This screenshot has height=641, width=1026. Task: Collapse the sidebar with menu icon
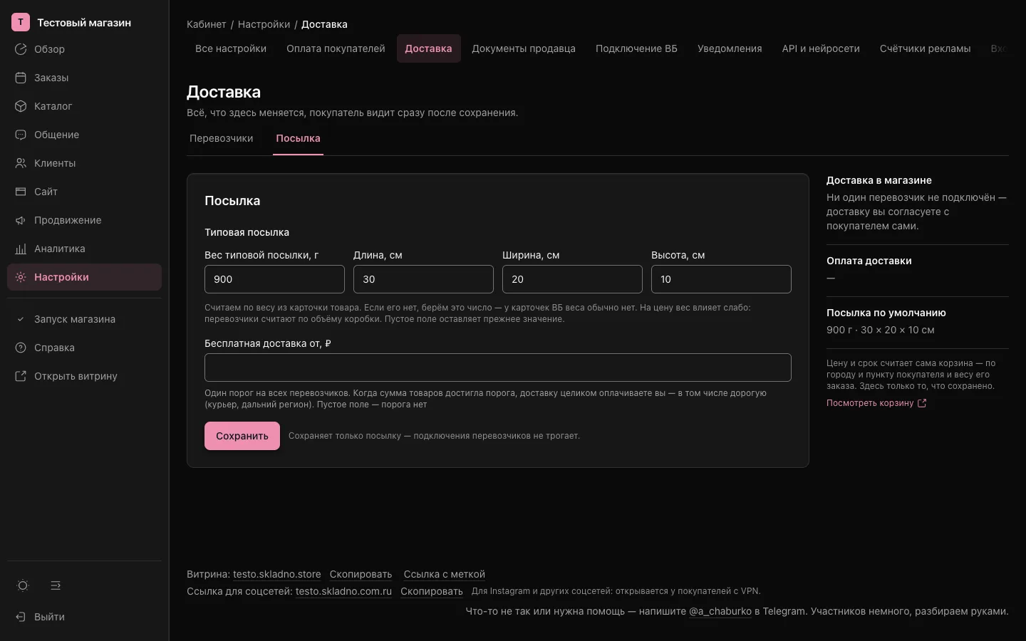click(56, 585)
